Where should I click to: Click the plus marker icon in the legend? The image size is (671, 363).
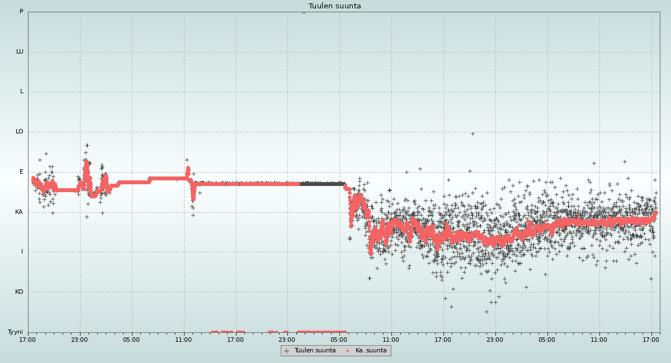[x=287, y=351]
